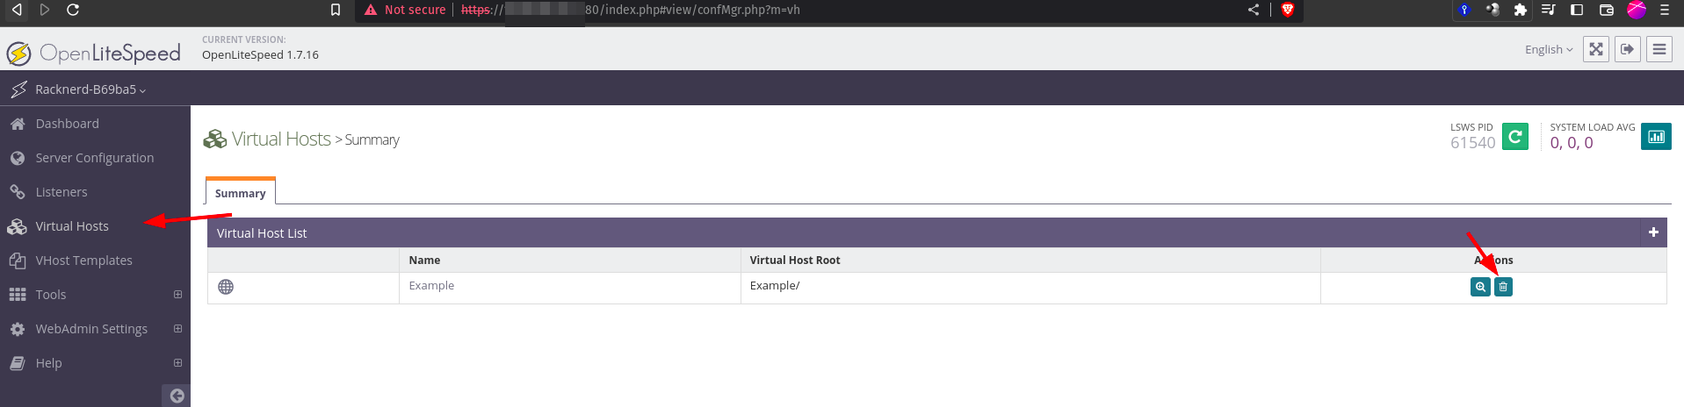
Task: Click the Dashboard home icon
Action: coord(18,124)
